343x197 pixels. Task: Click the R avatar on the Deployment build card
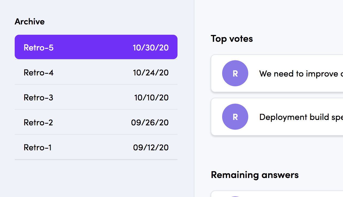click(235, 117)
